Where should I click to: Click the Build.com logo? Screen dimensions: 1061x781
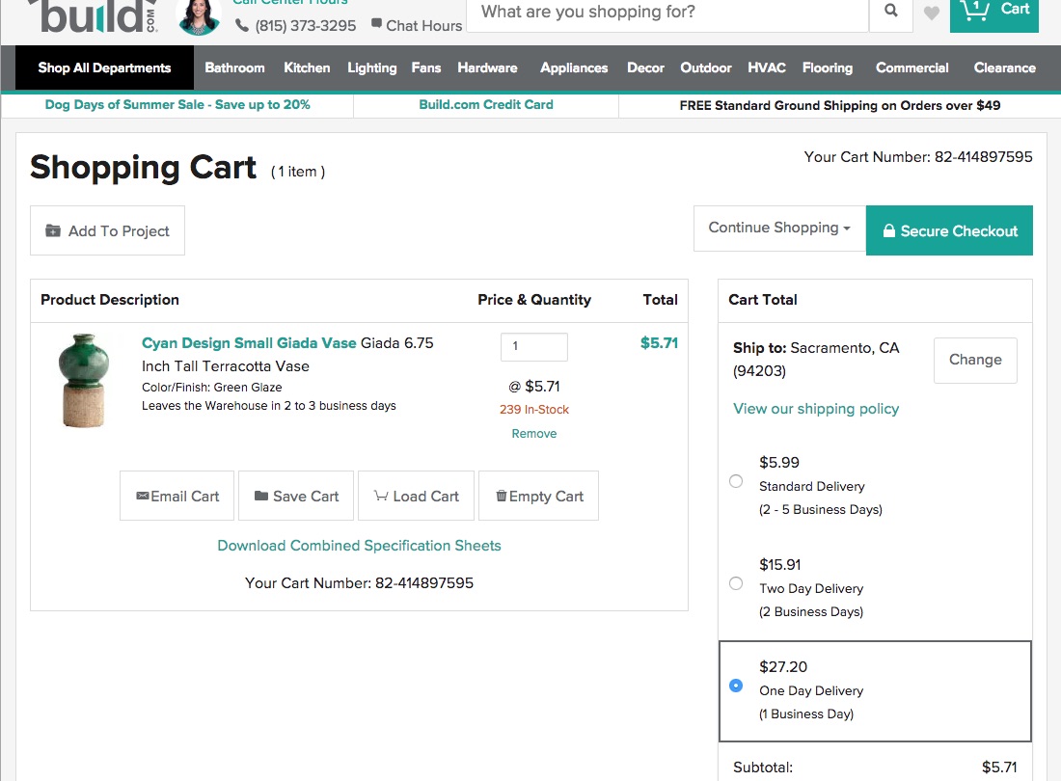coord(95,16)
